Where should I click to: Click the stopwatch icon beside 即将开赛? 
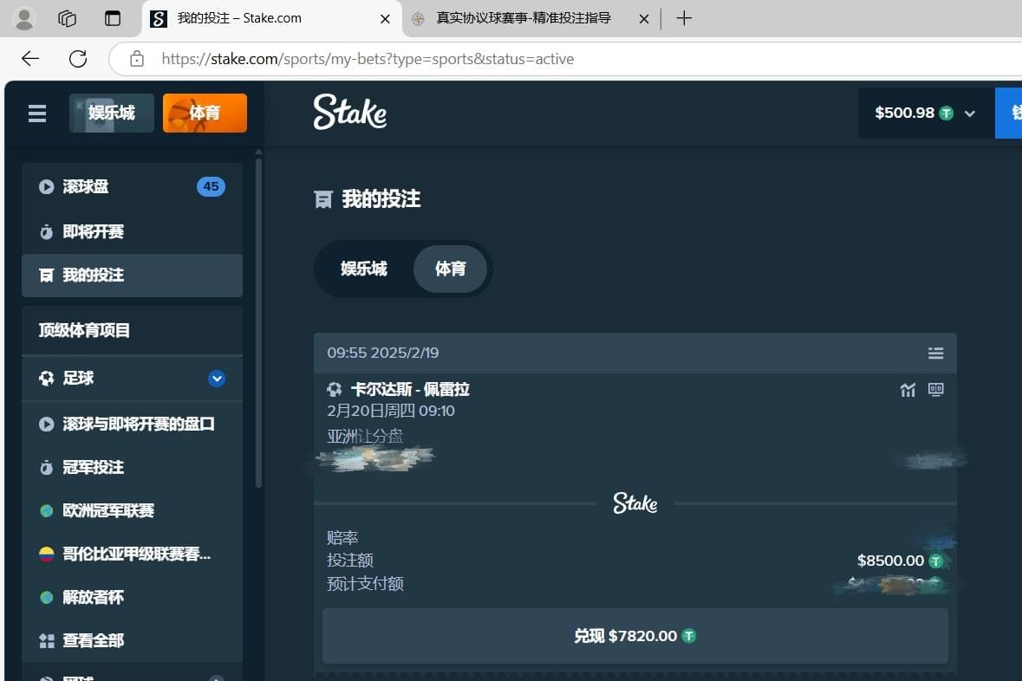(46, 232)
